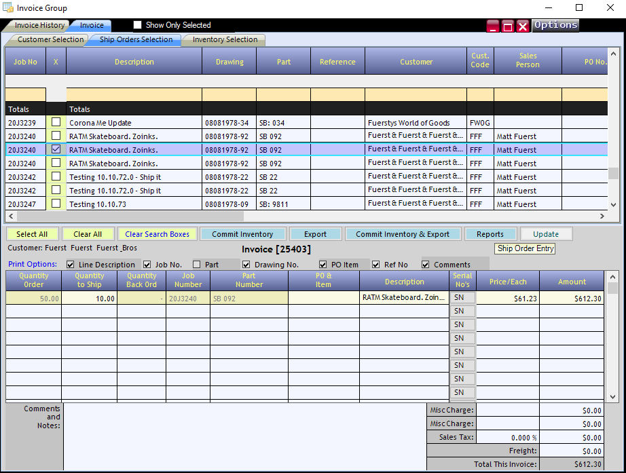The image size is (626, 473).
Task: Sort by Job No column header
Action: coord(25,62)
